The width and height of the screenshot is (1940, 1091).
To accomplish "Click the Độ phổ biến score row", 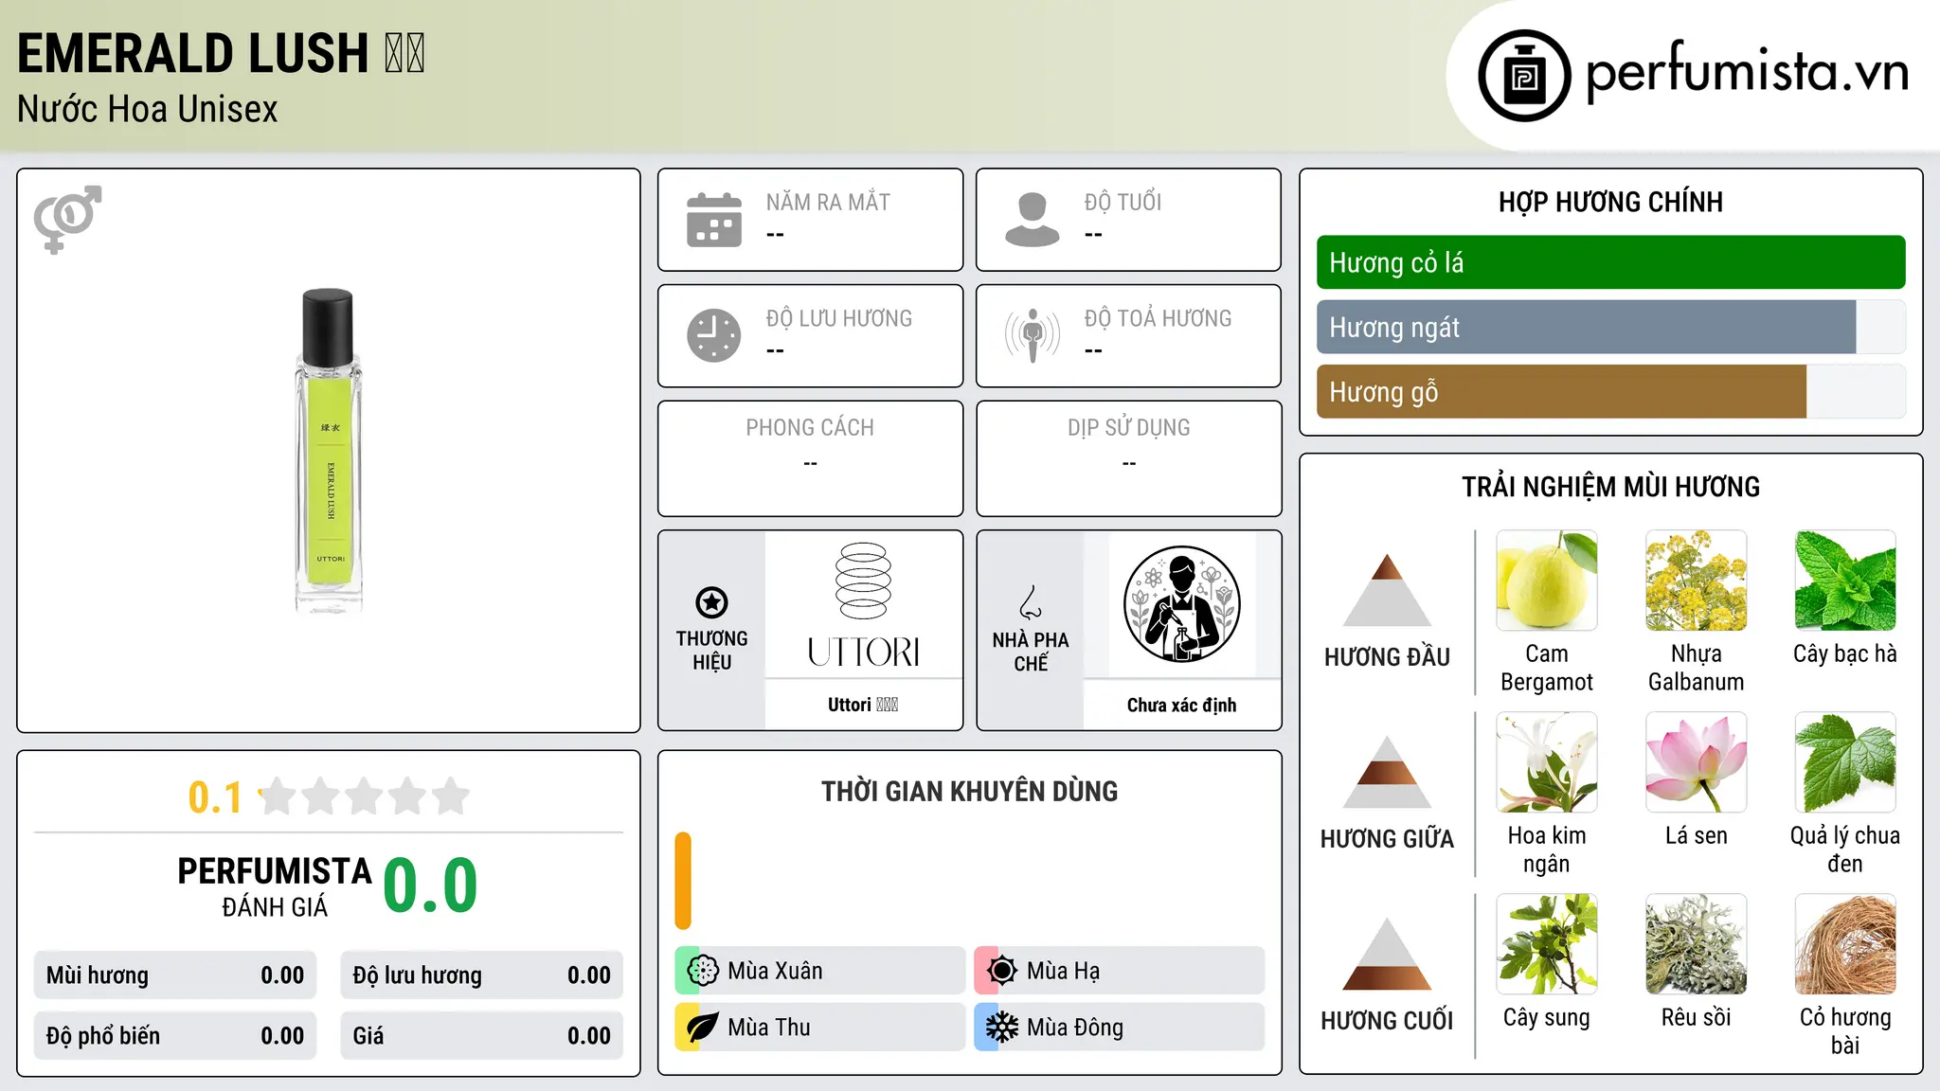I will click(x=175, y=1036).
